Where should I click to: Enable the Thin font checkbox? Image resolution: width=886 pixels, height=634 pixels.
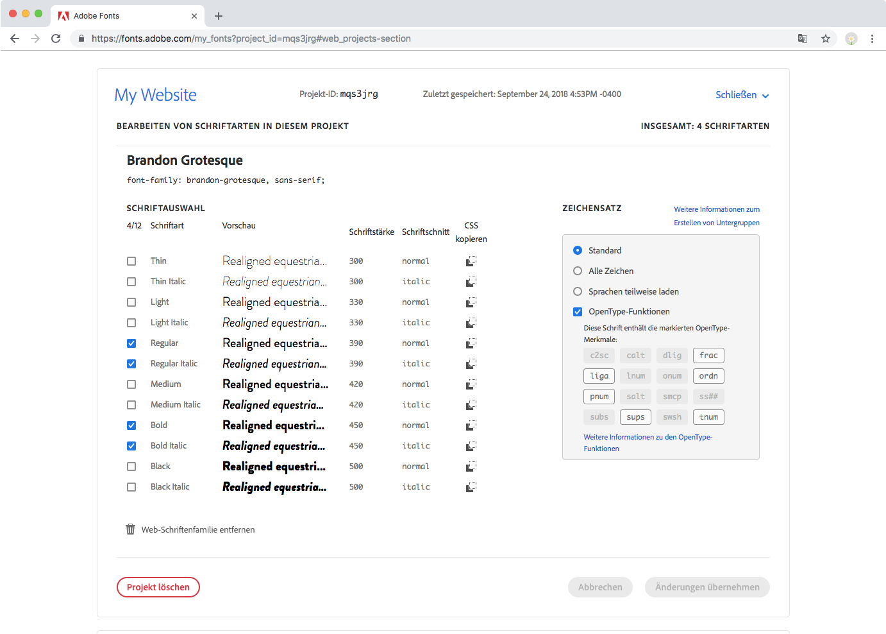(131, 261)
